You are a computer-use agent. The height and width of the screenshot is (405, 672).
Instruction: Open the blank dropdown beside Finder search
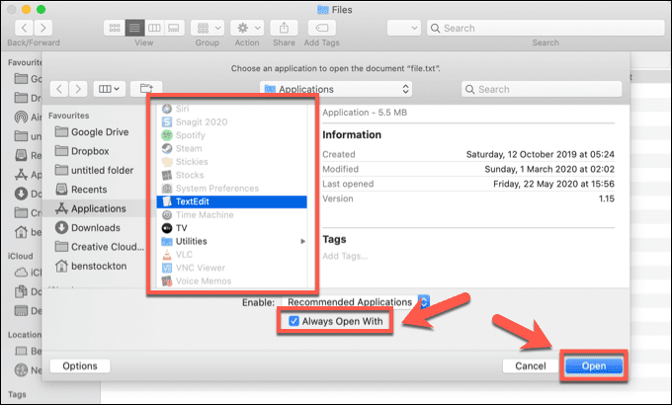(x=404, y=28)
